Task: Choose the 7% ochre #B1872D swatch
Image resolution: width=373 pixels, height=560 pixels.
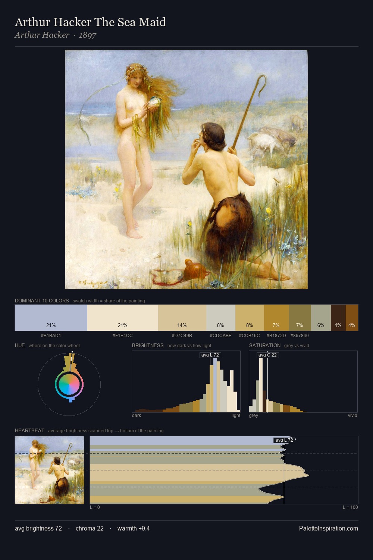Action: (276, 318)
